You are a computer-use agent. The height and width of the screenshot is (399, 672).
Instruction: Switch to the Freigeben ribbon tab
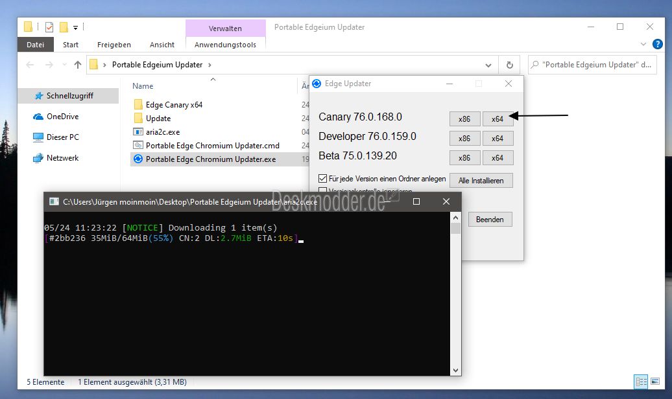click(x=114, y=45)
